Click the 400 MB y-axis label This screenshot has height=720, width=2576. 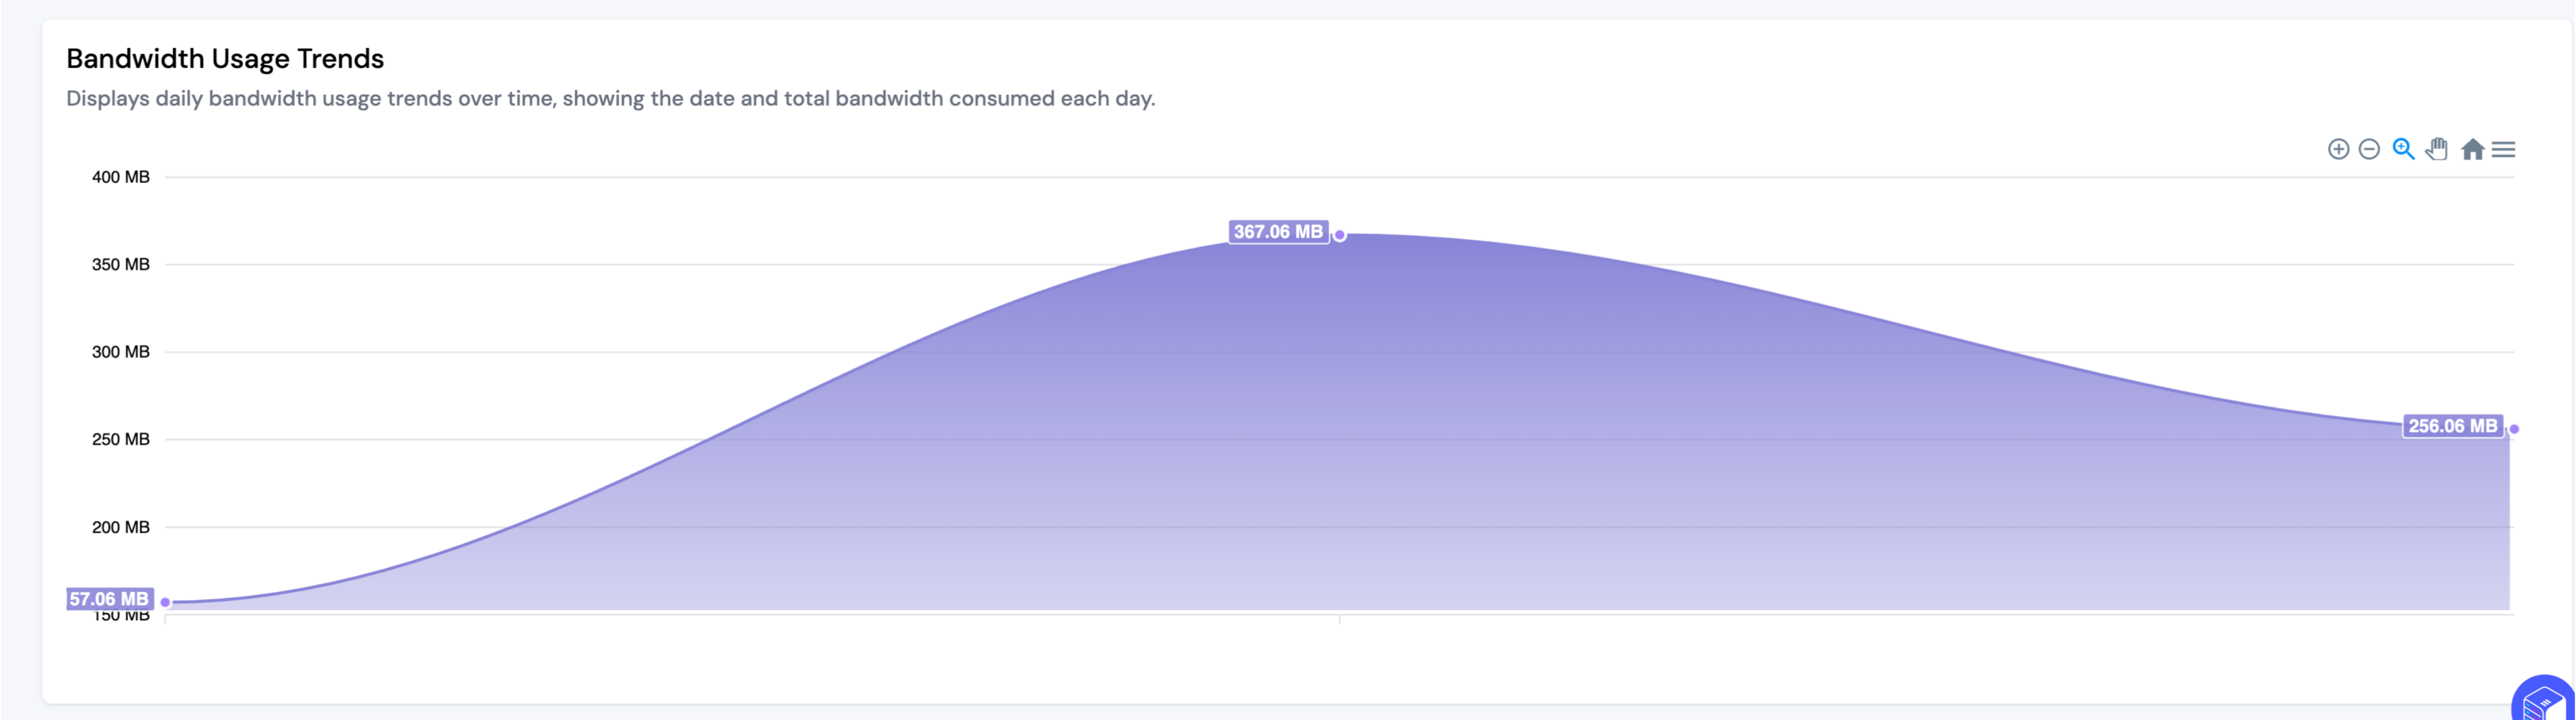[x=120, y=177]
